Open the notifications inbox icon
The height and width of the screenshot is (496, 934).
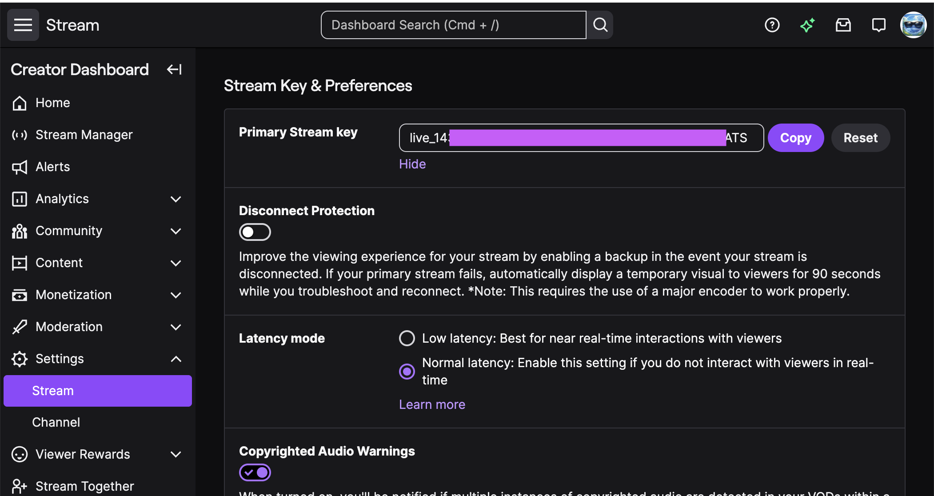pyautogui.click(x=843, y=25)
